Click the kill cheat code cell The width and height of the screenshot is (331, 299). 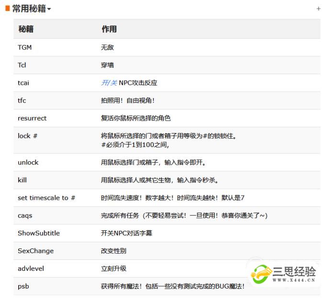click(22, 180)
